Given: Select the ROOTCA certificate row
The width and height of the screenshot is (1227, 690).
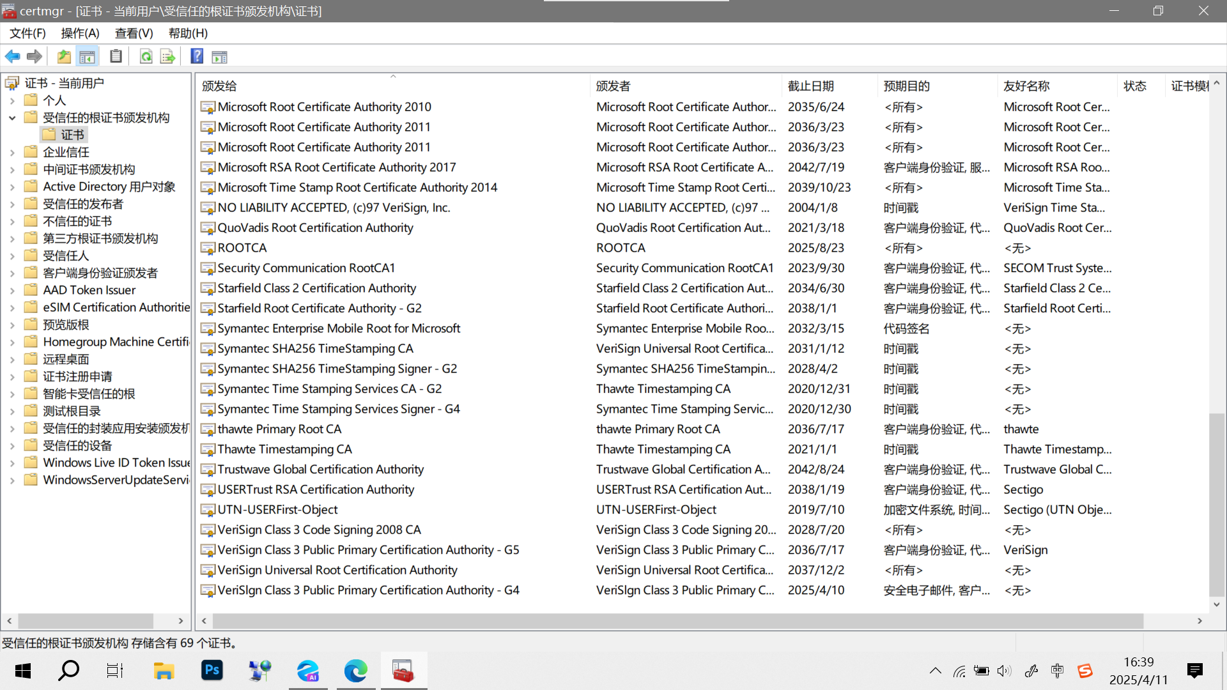Looking at the screenshot, I should (x=242, y=248).
